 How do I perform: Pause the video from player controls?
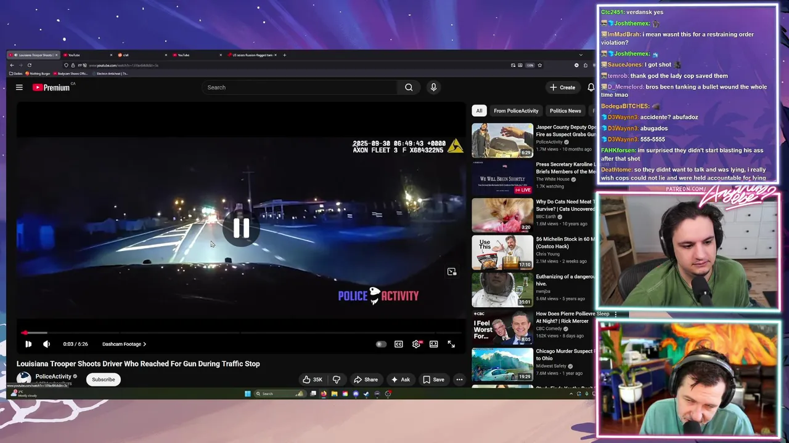coord(28,344)
